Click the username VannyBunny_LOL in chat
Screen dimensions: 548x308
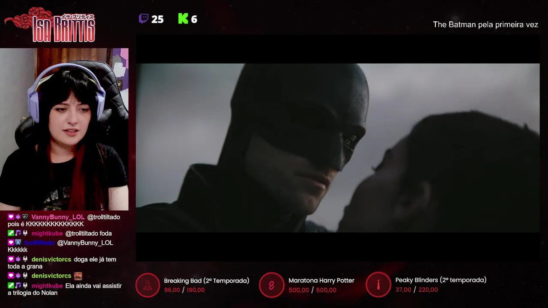[x=58, y=217]
